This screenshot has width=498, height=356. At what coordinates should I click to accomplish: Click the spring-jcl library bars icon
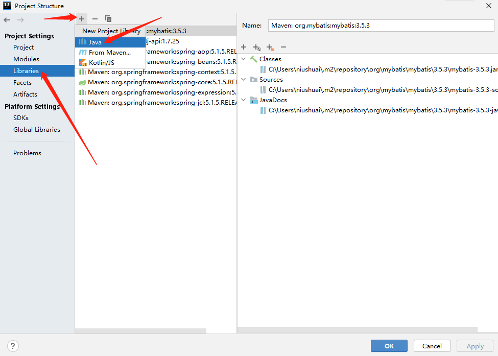82,103
